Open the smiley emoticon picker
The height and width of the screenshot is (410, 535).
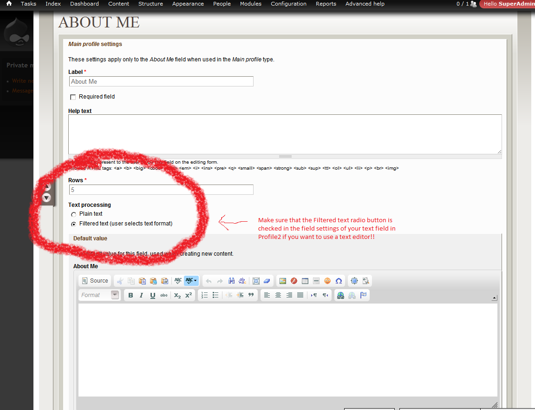[x=327, y=281]
